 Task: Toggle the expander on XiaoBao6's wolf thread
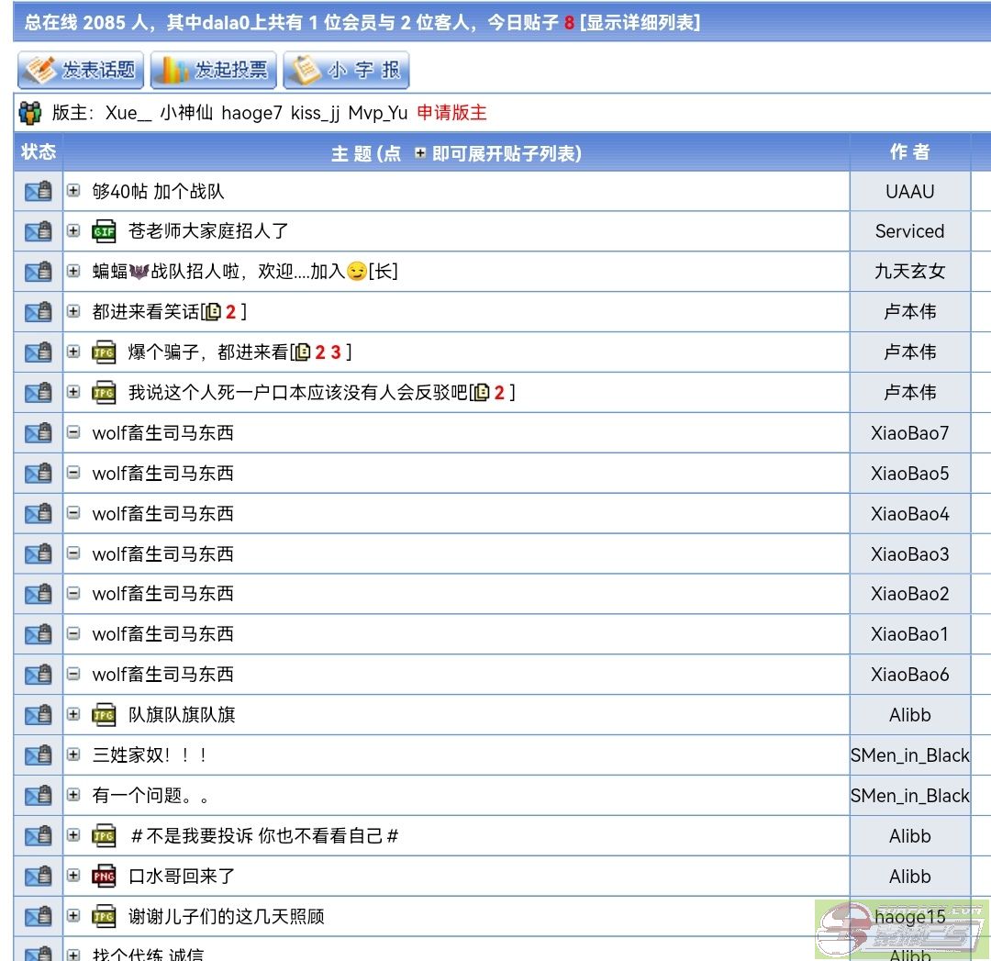pos(73,675)
